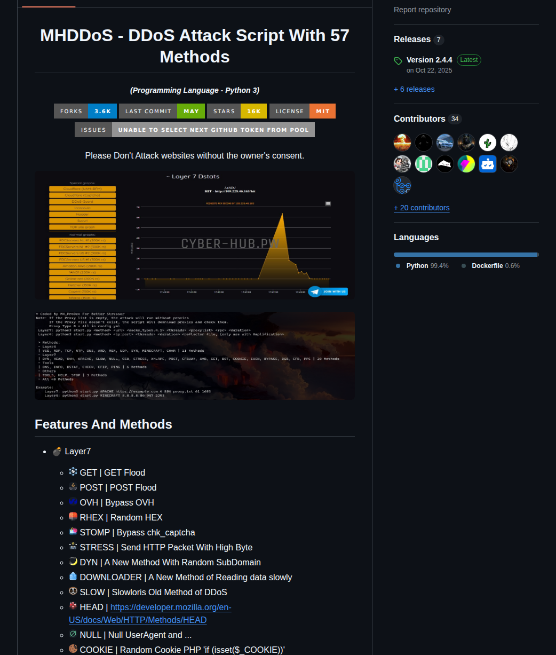This screenshot has width=556, height=655.
Task: Click 'DOWNLOADER | A New Method' text
Action: click(x=186, y=577)
